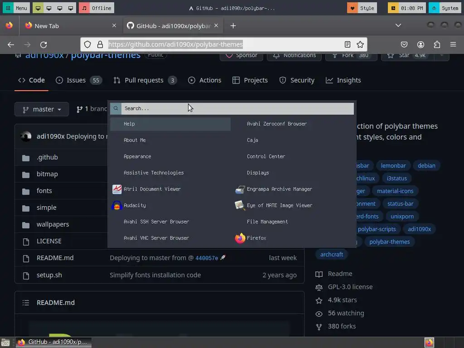Screen dimensions: 464x348
Task: Open the Style module in the panel
Action: [x=362, y=8]
